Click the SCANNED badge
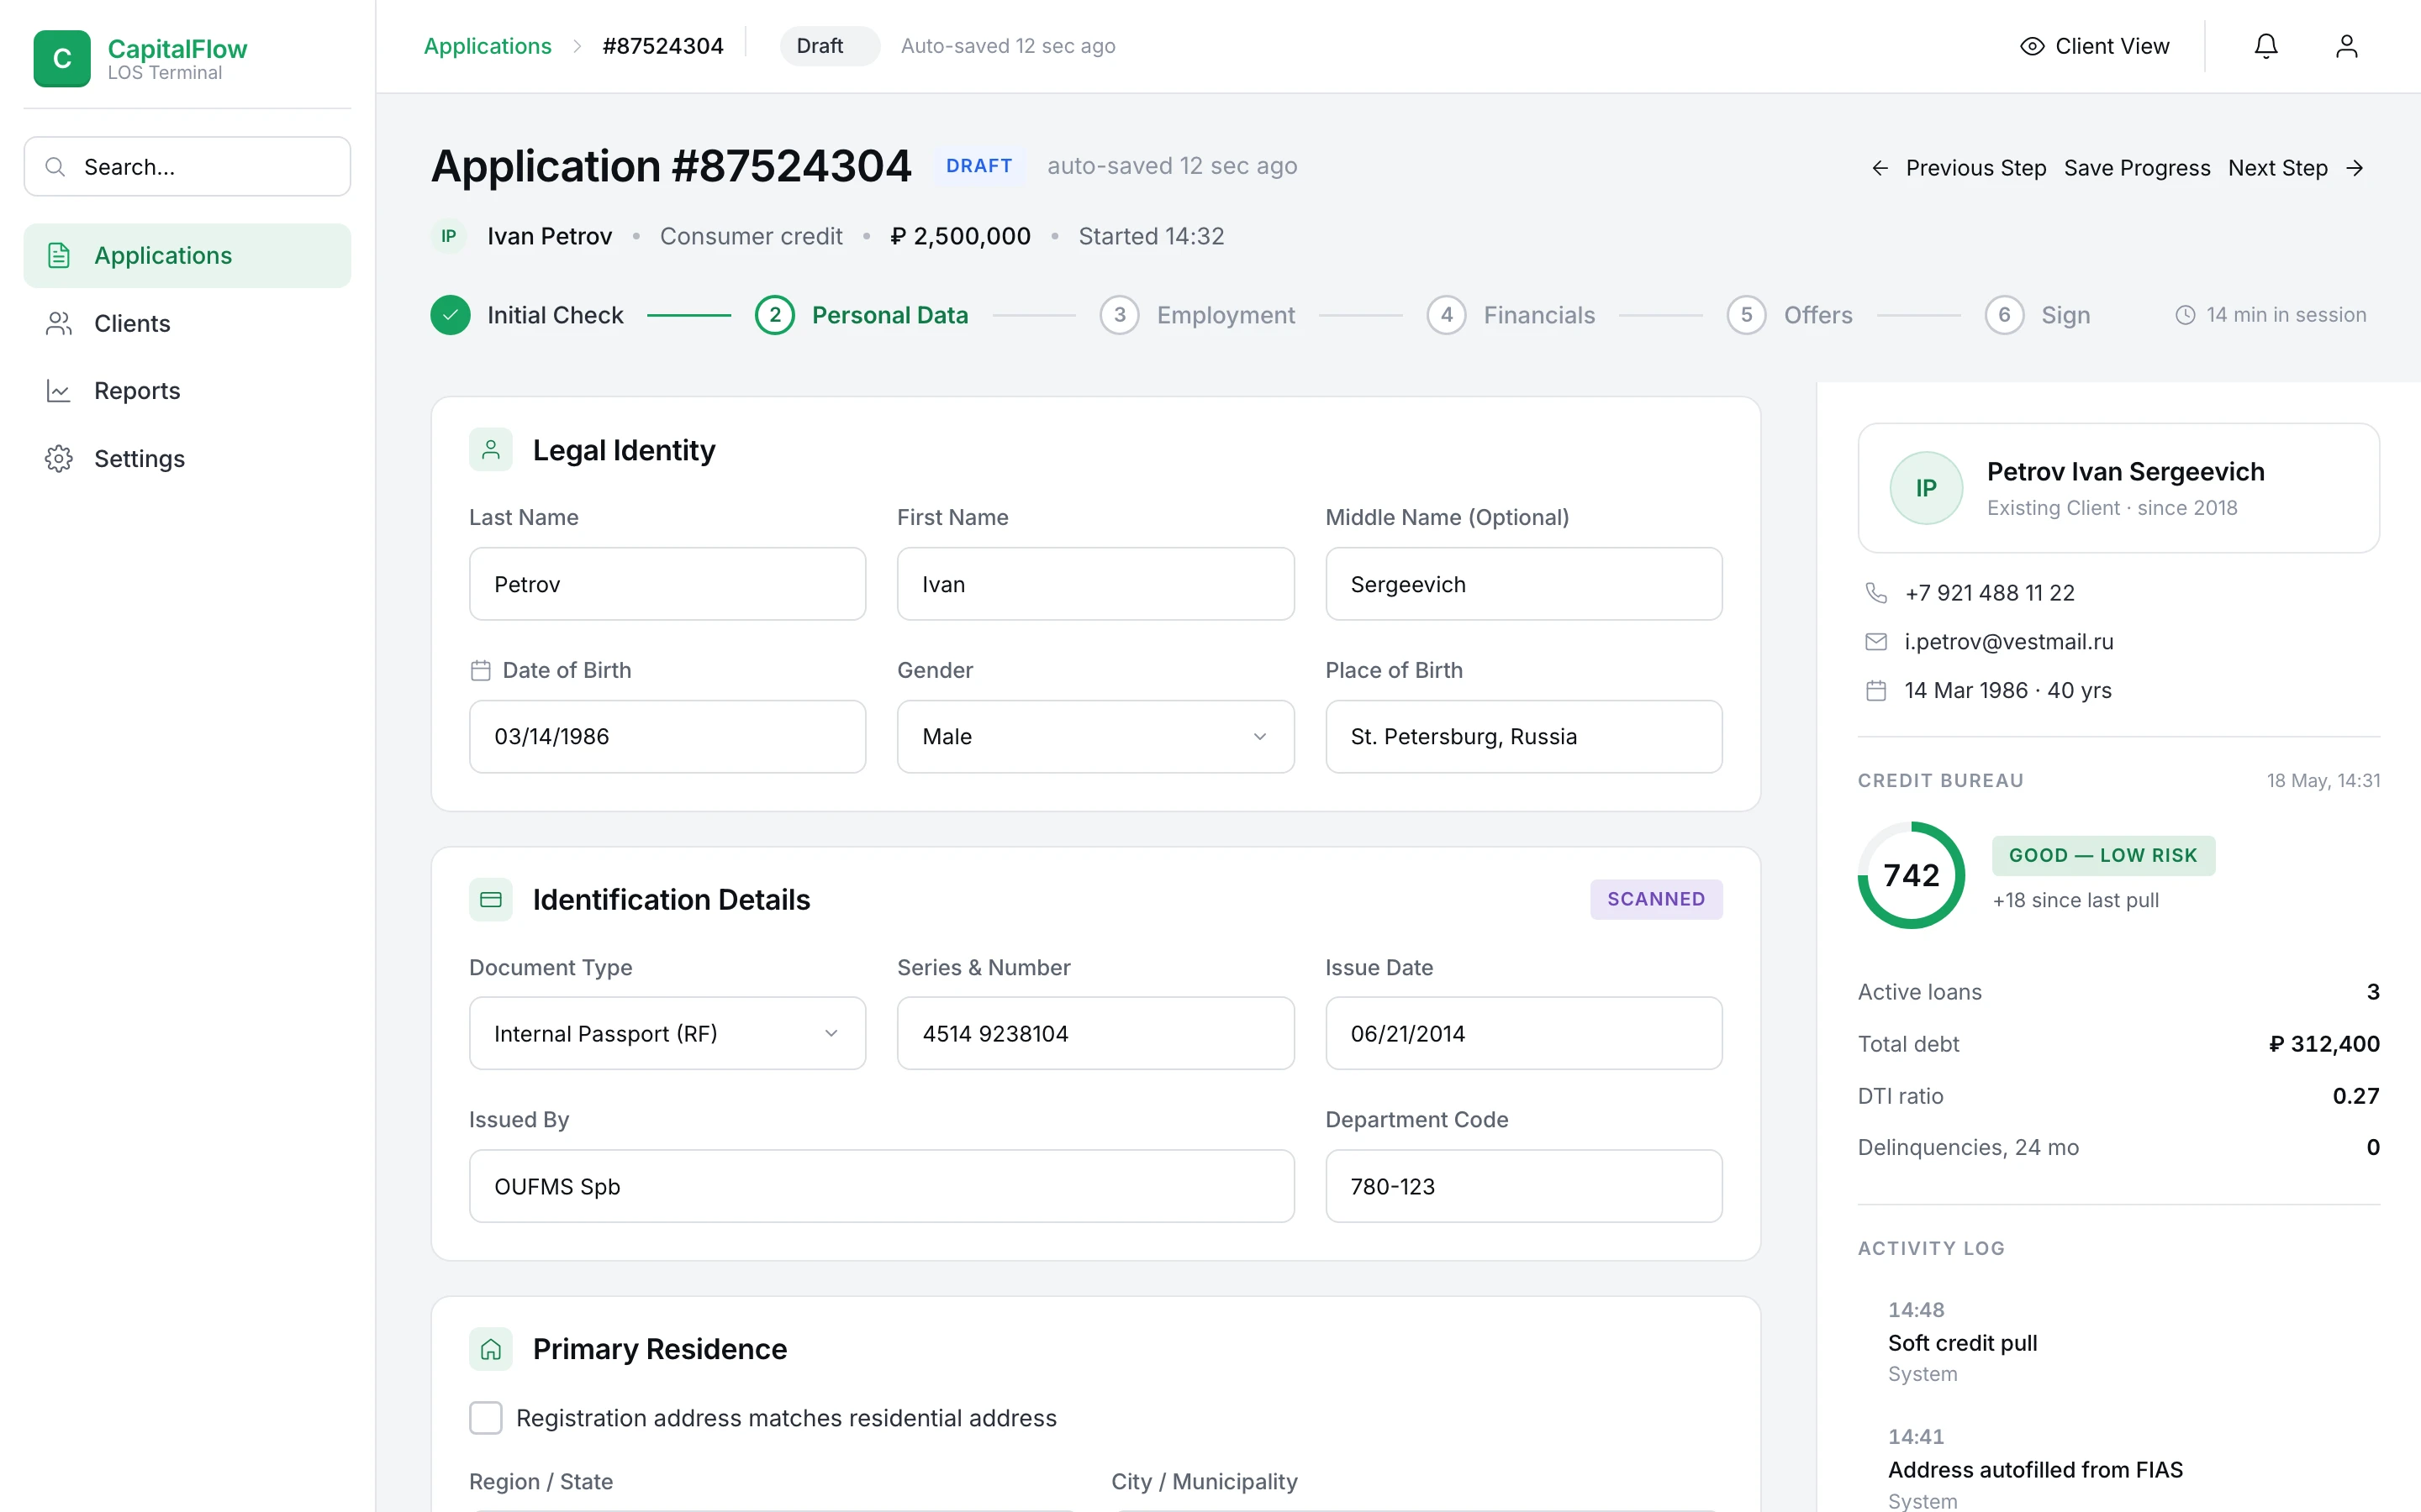 pos(1656,899)
